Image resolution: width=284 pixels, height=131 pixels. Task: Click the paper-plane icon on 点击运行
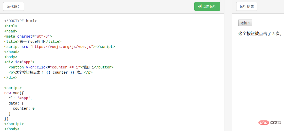tap(199, 6)
